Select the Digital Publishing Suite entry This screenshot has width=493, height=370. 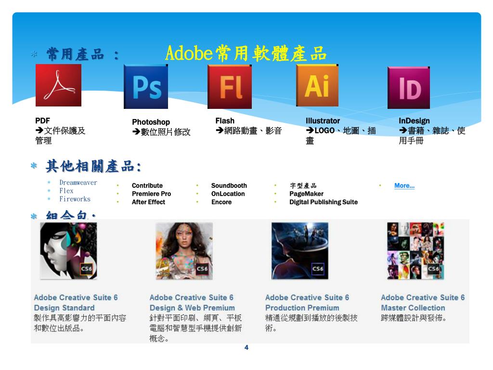coord(324,202)
